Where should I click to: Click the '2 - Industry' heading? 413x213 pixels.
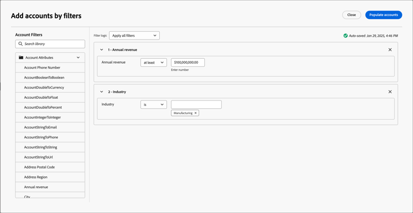(117, 92)
